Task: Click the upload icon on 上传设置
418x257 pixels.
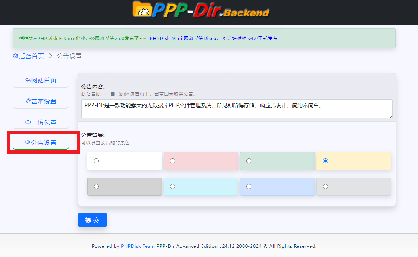Action: point(28,122)
